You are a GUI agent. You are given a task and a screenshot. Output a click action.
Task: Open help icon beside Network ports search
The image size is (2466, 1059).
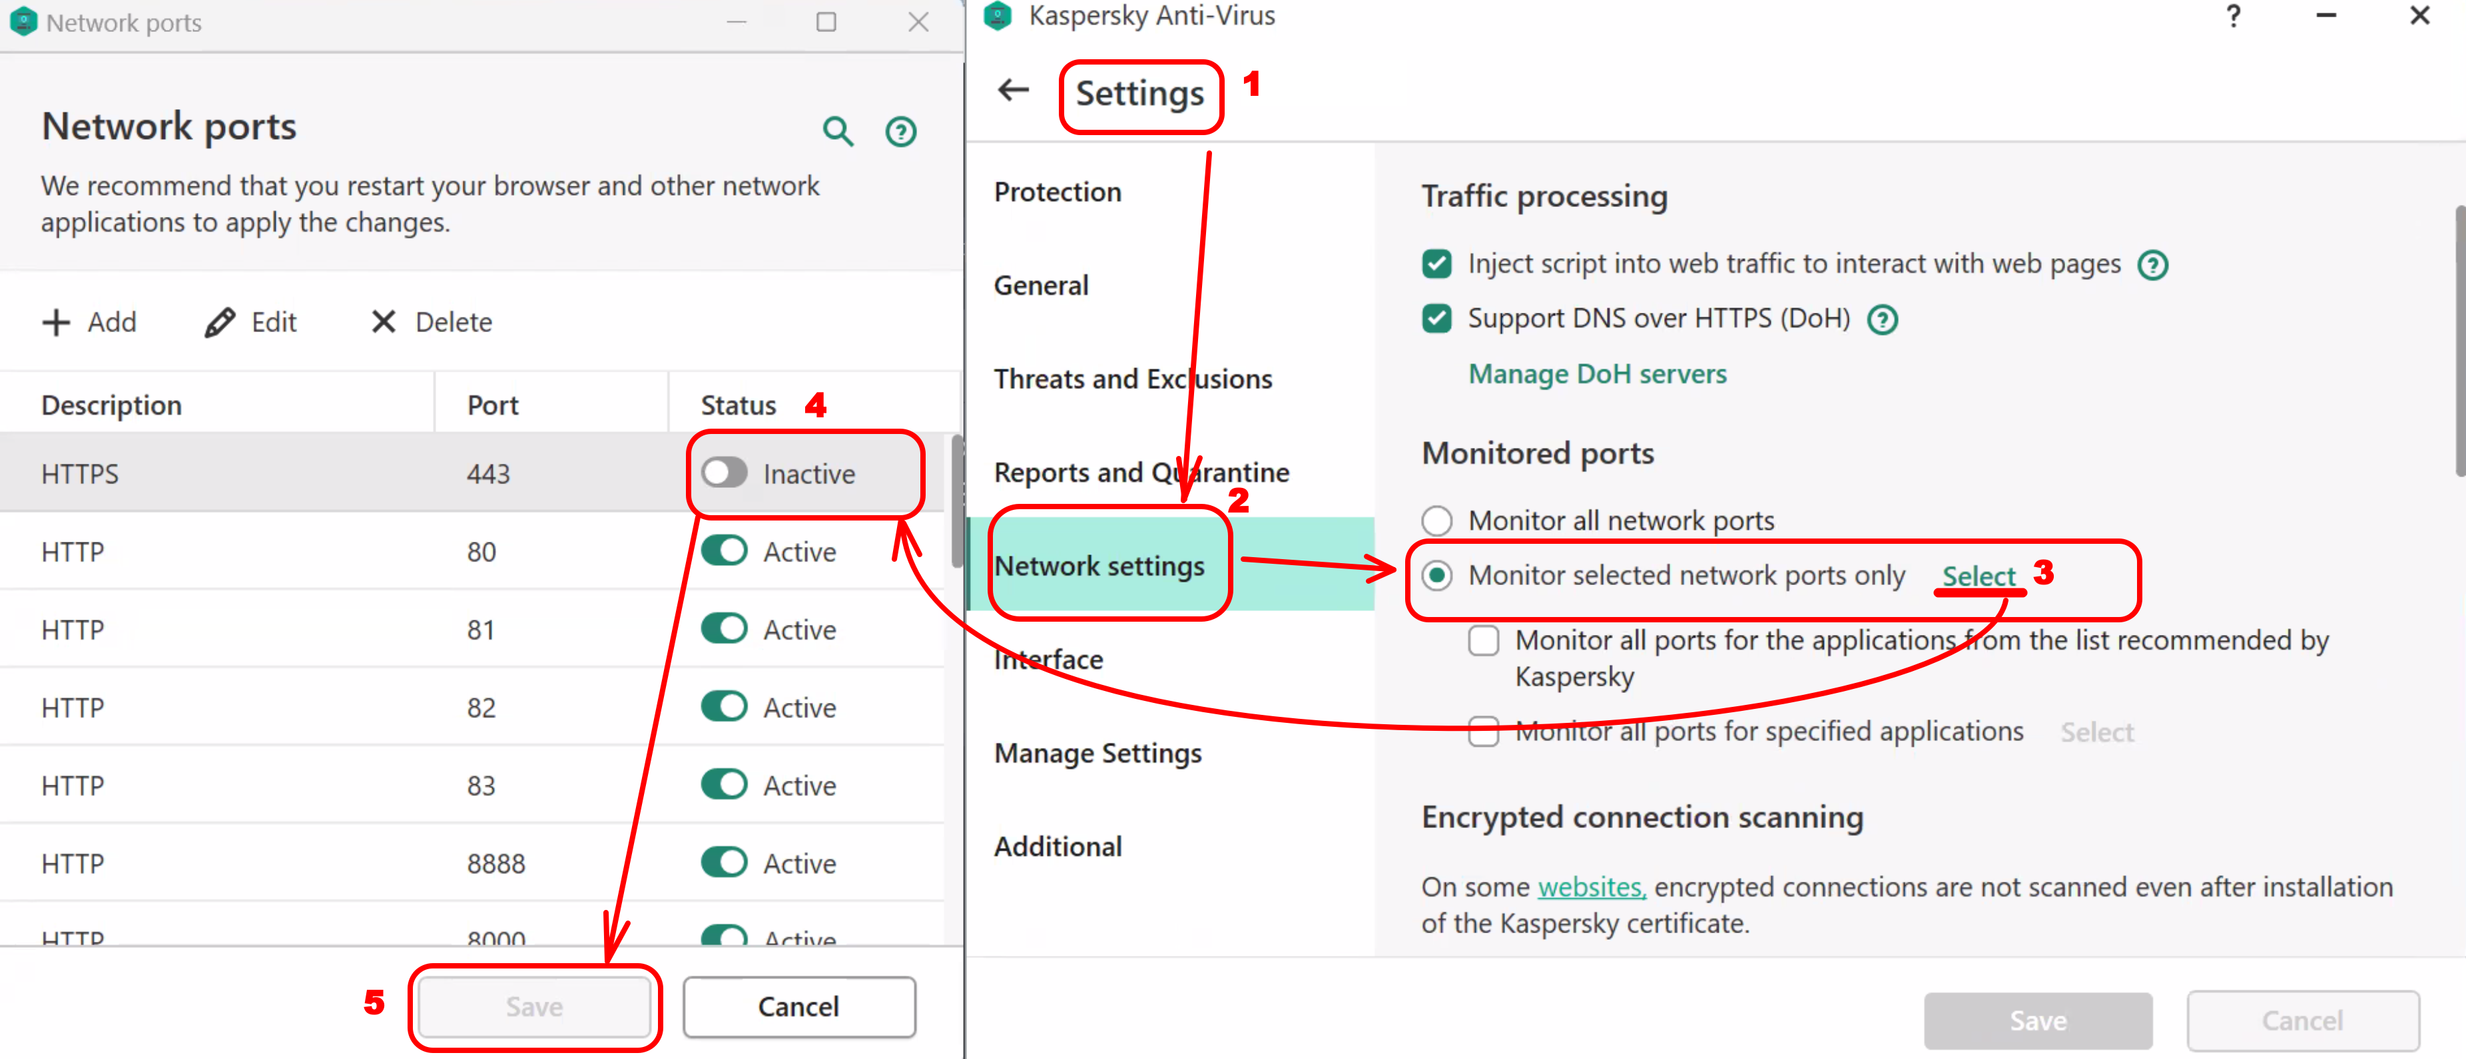pyautogui.click(x=900, y=131)
